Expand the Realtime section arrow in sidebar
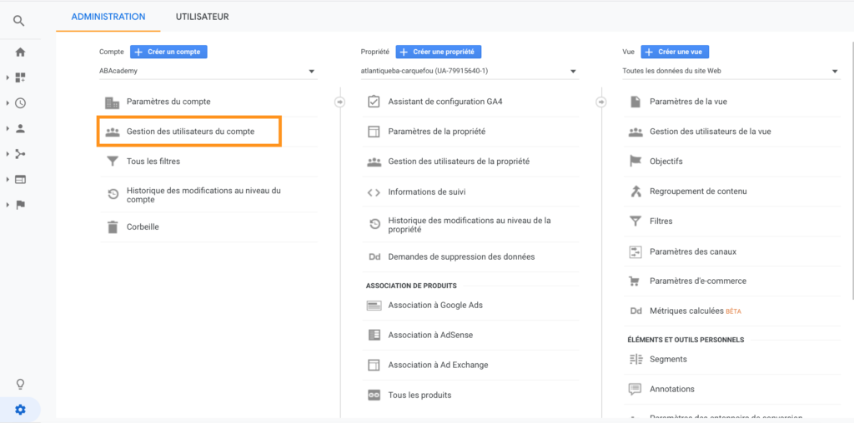 point(8,103)
